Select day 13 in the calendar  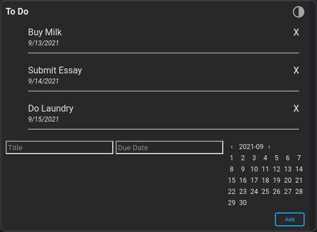[x=288, y=169]
